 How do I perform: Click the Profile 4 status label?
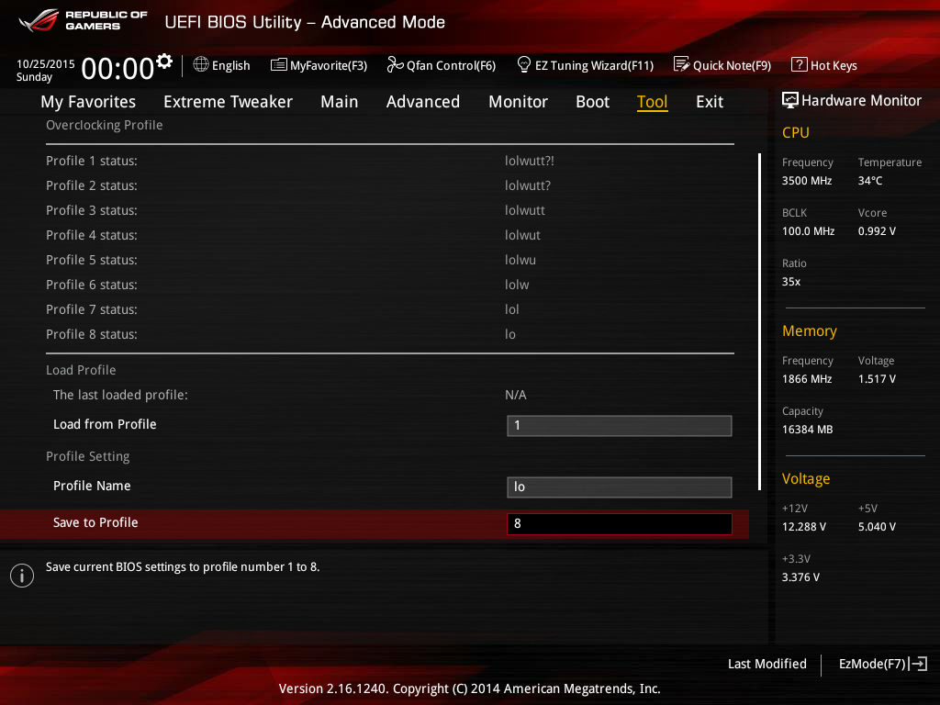pos(92,235)
